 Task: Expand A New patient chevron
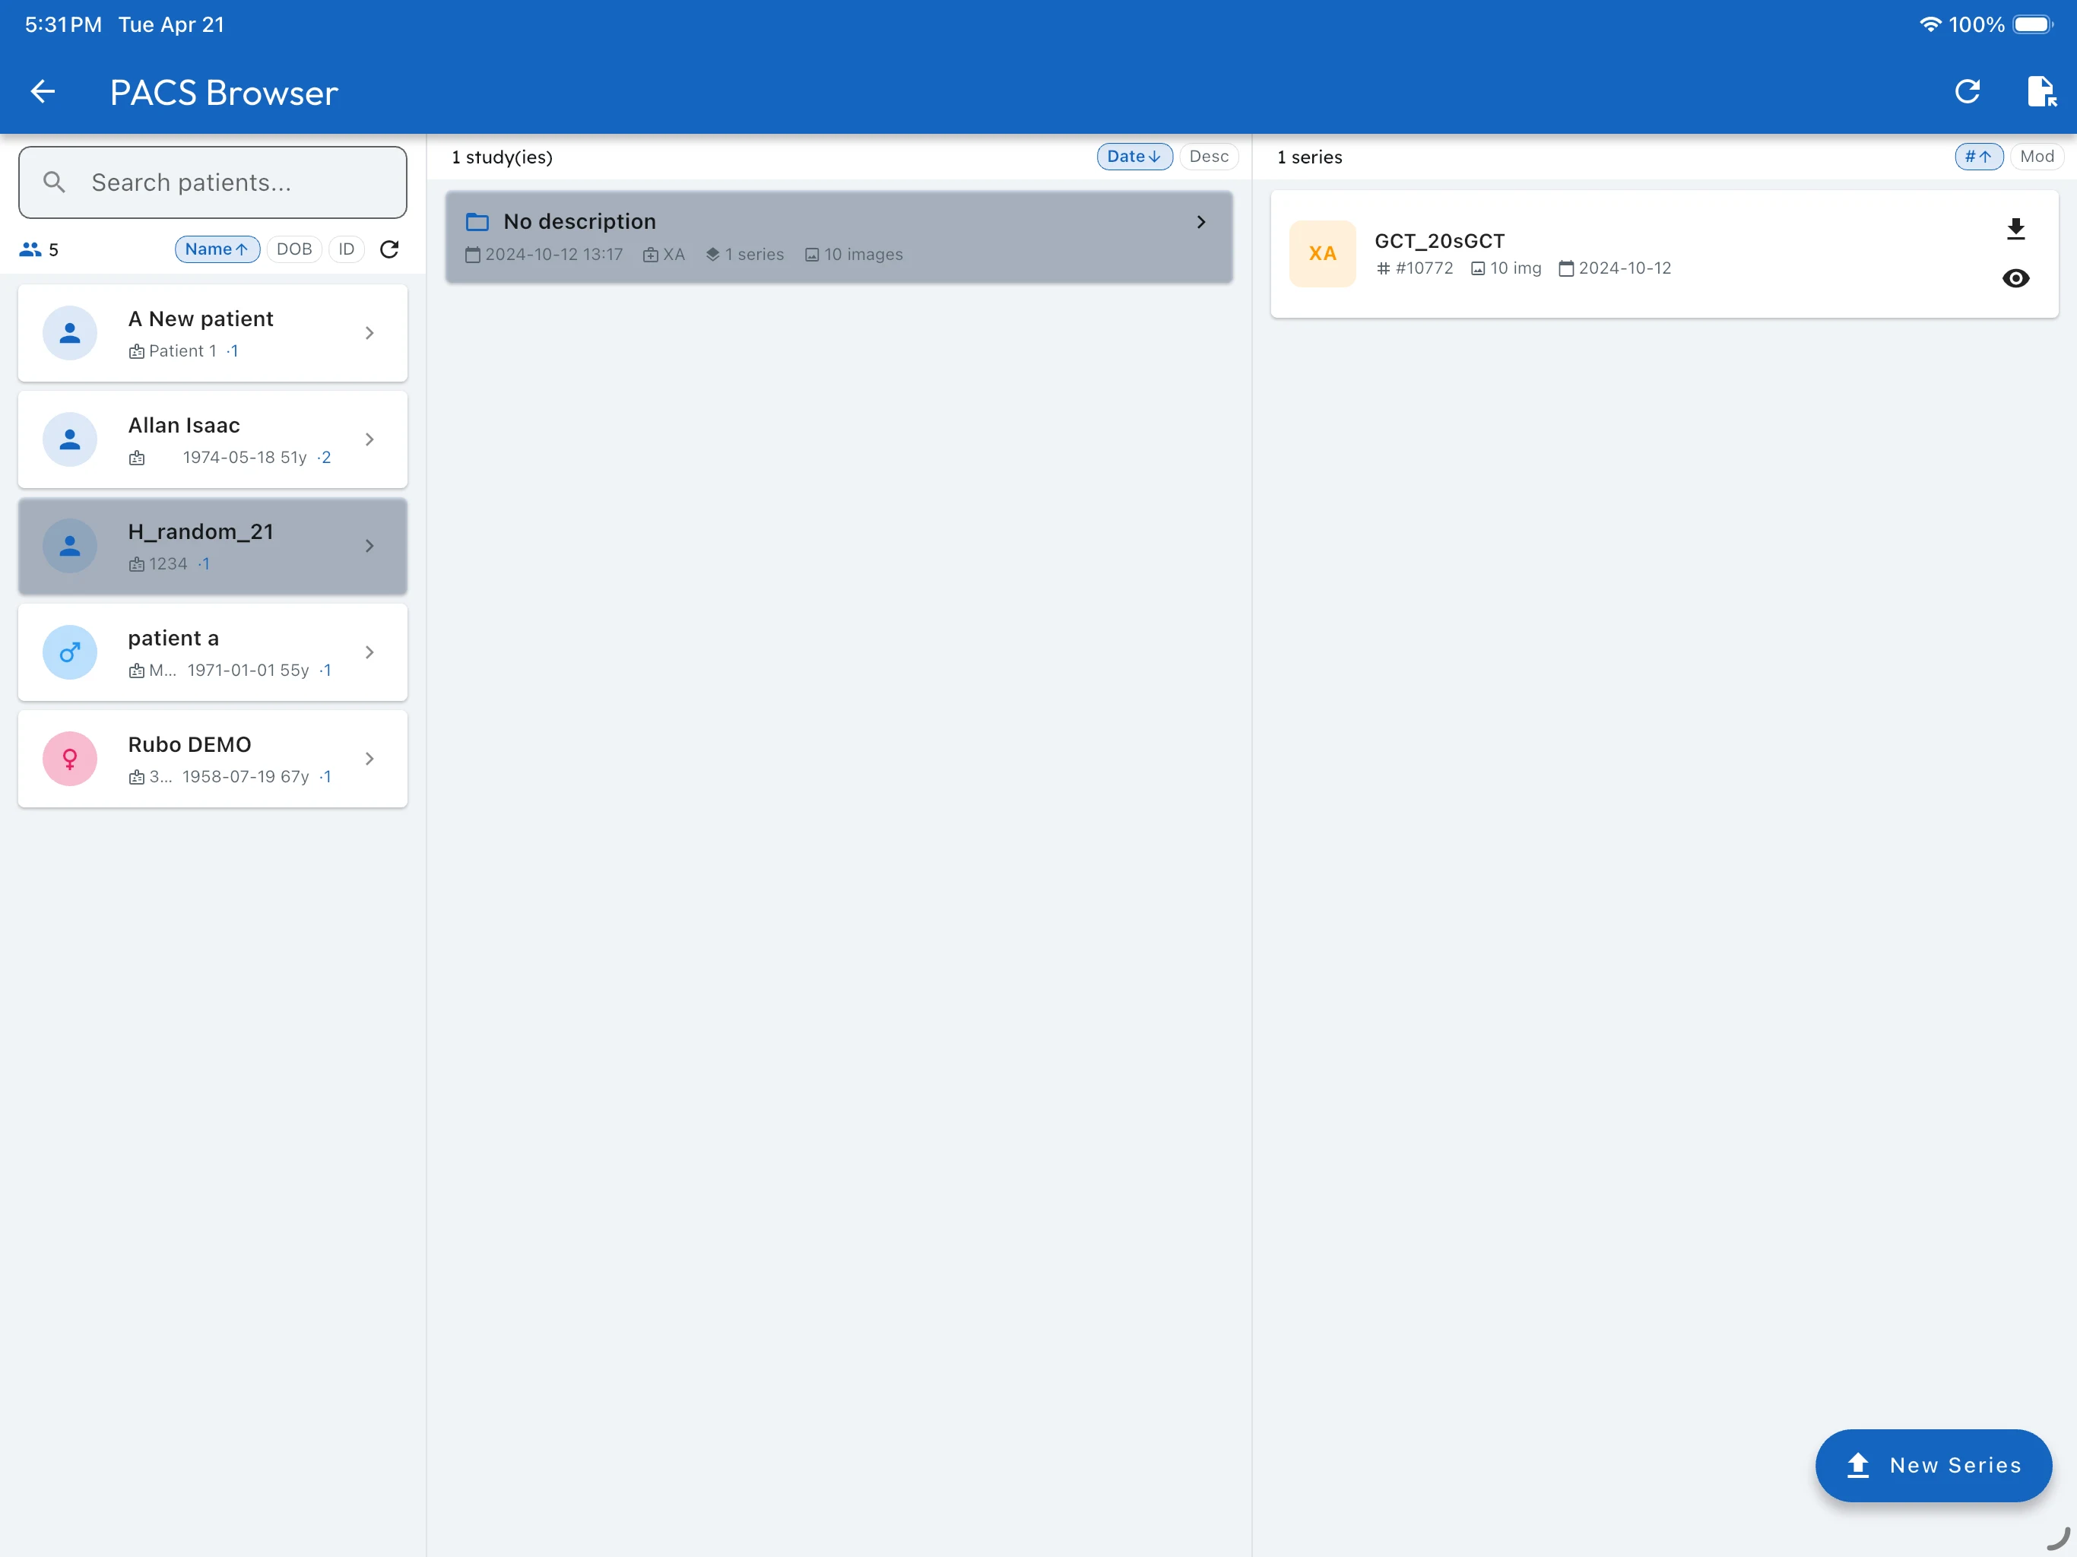click(x=370, y=334)
